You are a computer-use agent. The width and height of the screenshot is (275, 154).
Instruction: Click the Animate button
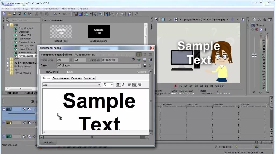[x=48, y=142]
